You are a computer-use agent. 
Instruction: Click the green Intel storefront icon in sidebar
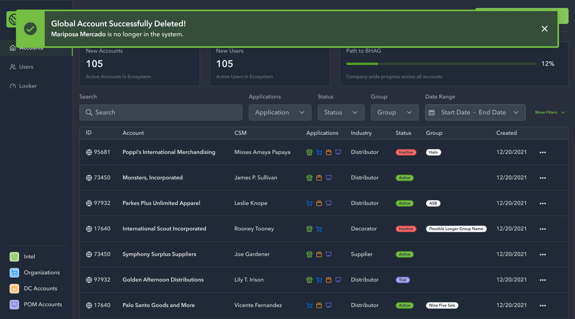pos(14,257)
